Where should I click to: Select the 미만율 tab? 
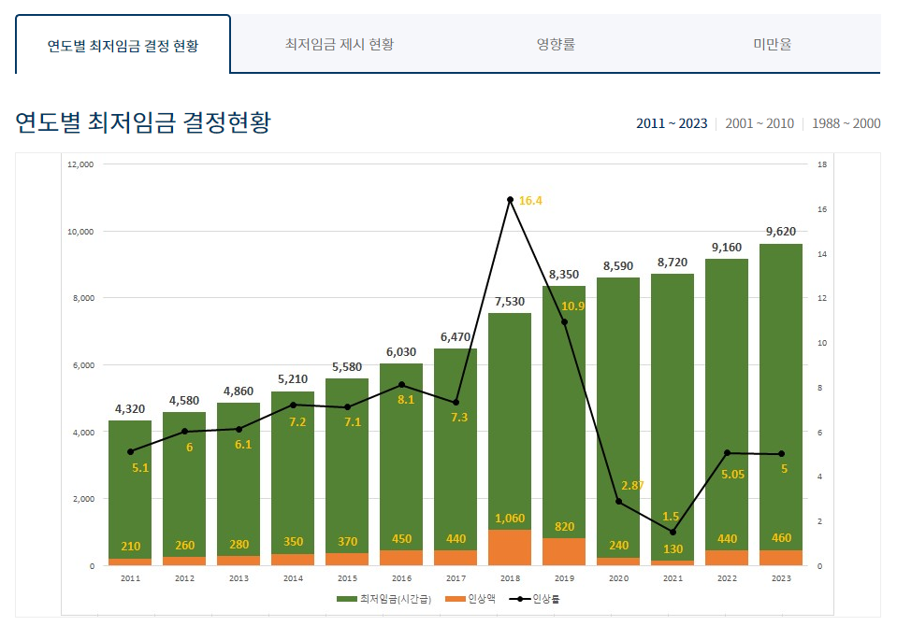point(775,42)
